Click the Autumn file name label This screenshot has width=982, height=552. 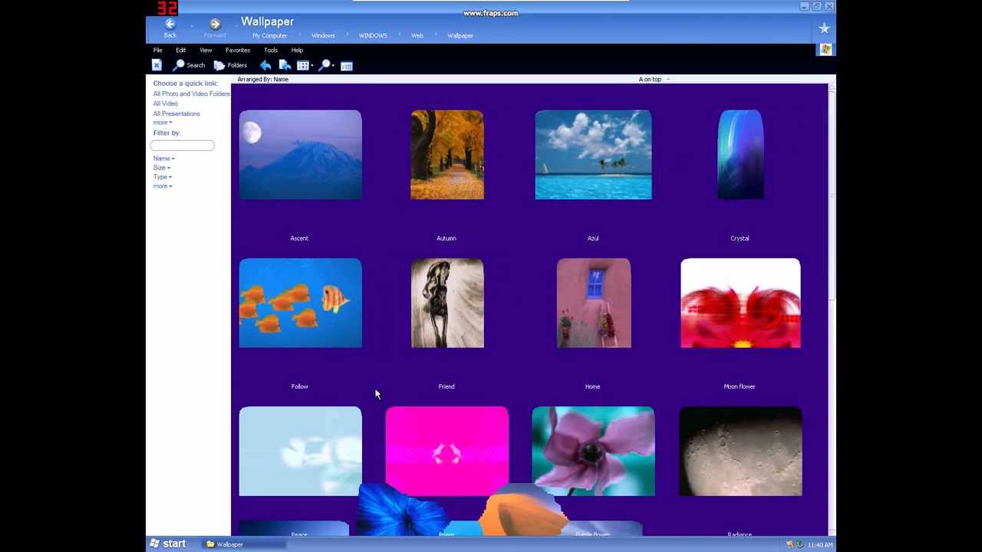click(447, 238)
